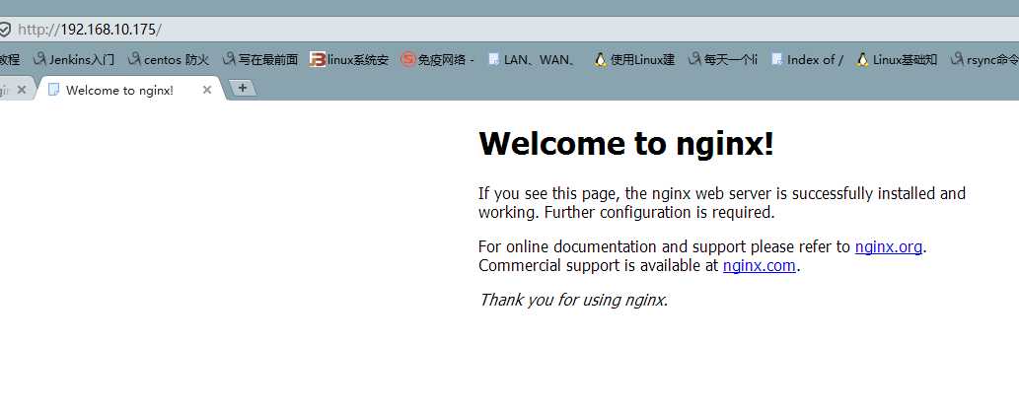Viewport: 1019px width, 413px height.
Task: Click the text Further configuration is required.
Action: pos(660,212)
